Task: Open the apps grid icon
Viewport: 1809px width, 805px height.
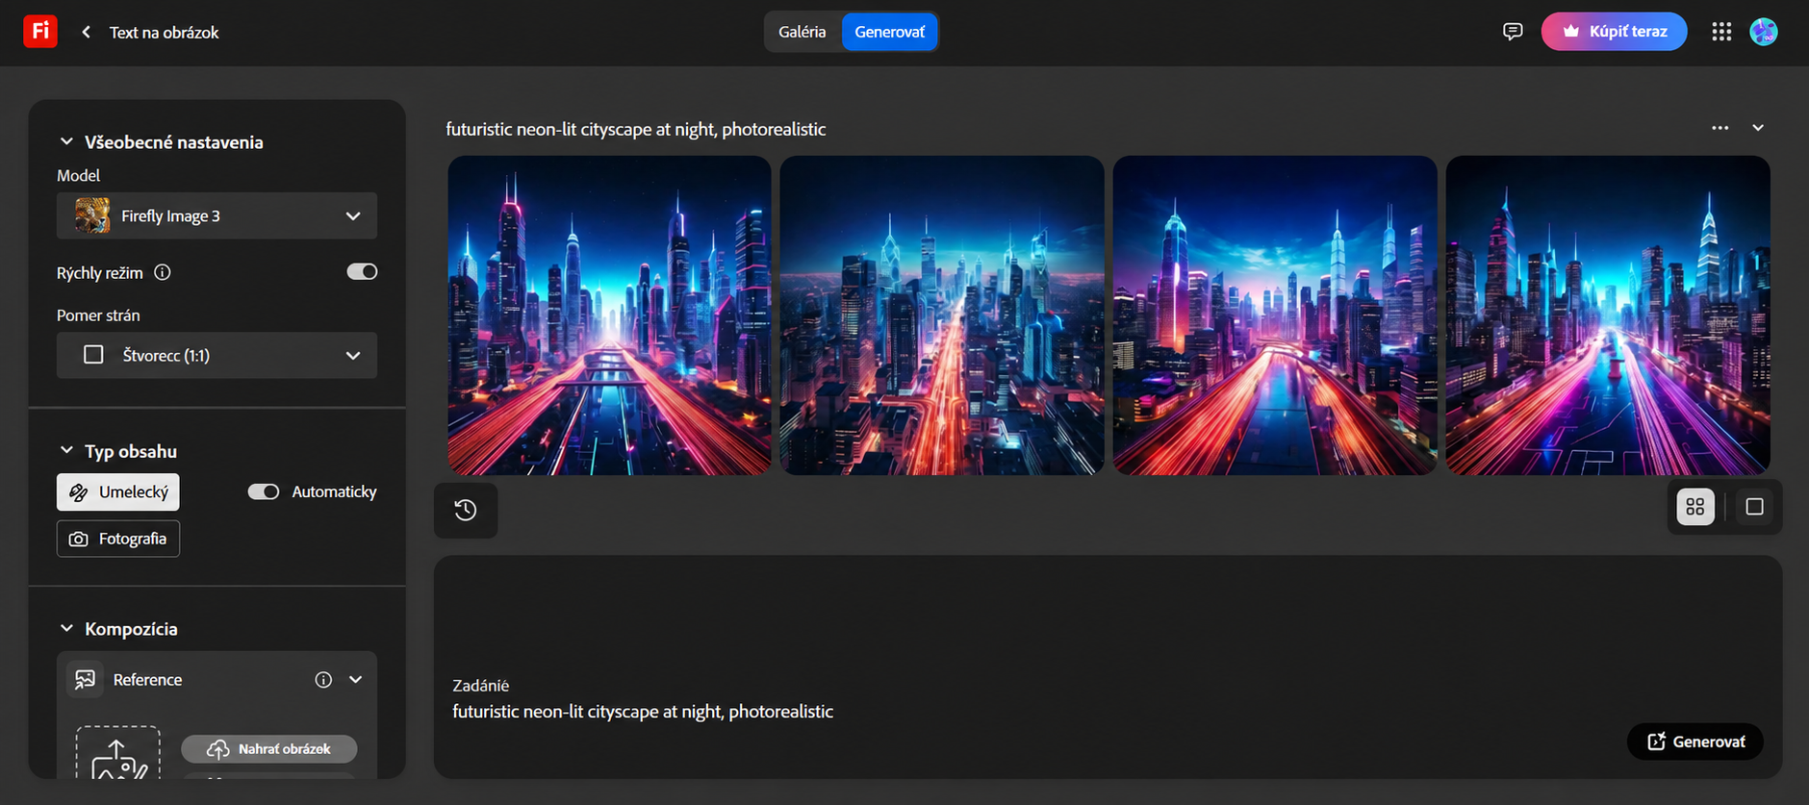Action: (x=1721, y=32)
